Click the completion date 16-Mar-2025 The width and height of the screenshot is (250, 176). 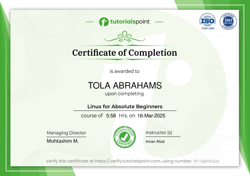pyautogui.click(x=152, y=116)
